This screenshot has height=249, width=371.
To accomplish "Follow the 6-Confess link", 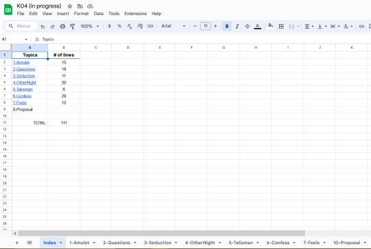I will point(22,96).
